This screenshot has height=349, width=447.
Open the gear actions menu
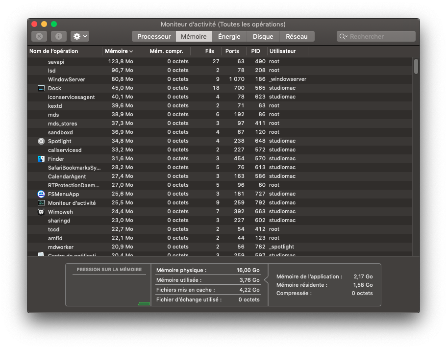80,36
